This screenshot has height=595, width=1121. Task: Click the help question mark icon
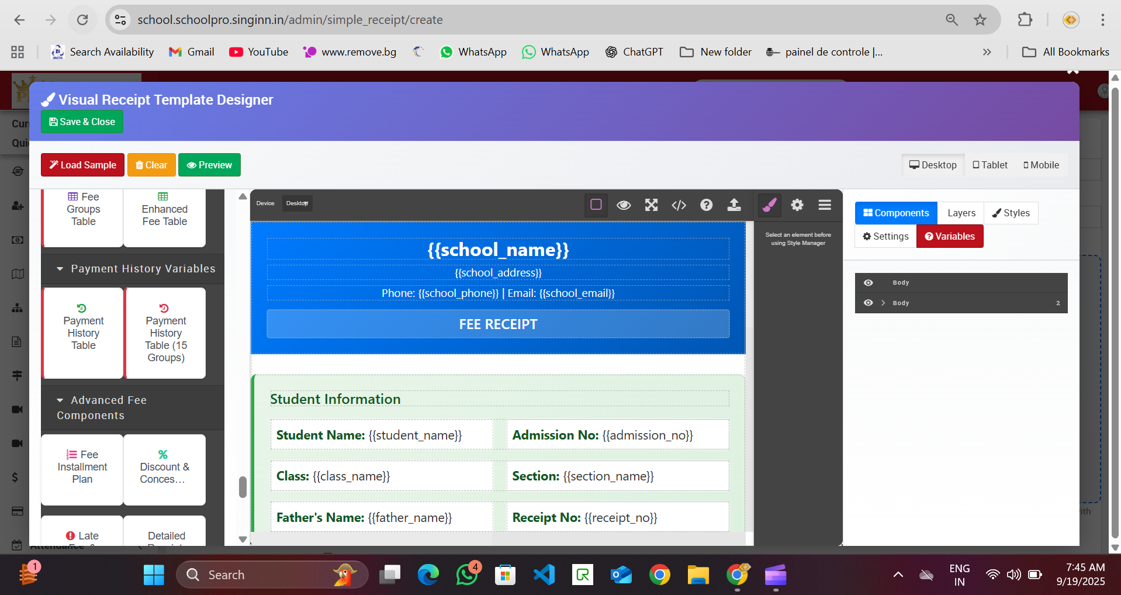[706, 205]
